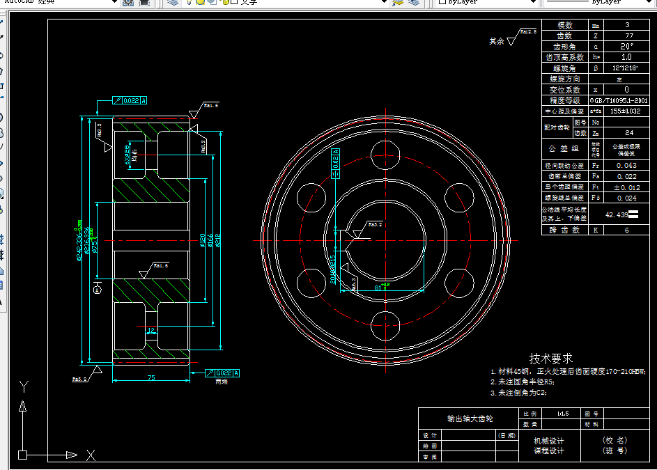
Task: Click the Layer Previous icon
Action: (414, 3)
